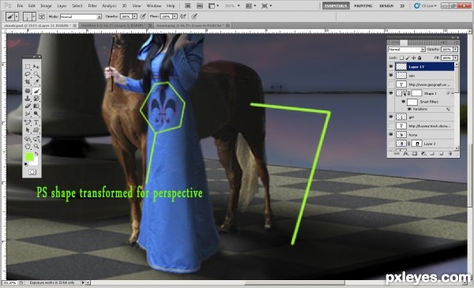
Task: Open layer Fill arrow in Layers panel
Action: [455, 58]
